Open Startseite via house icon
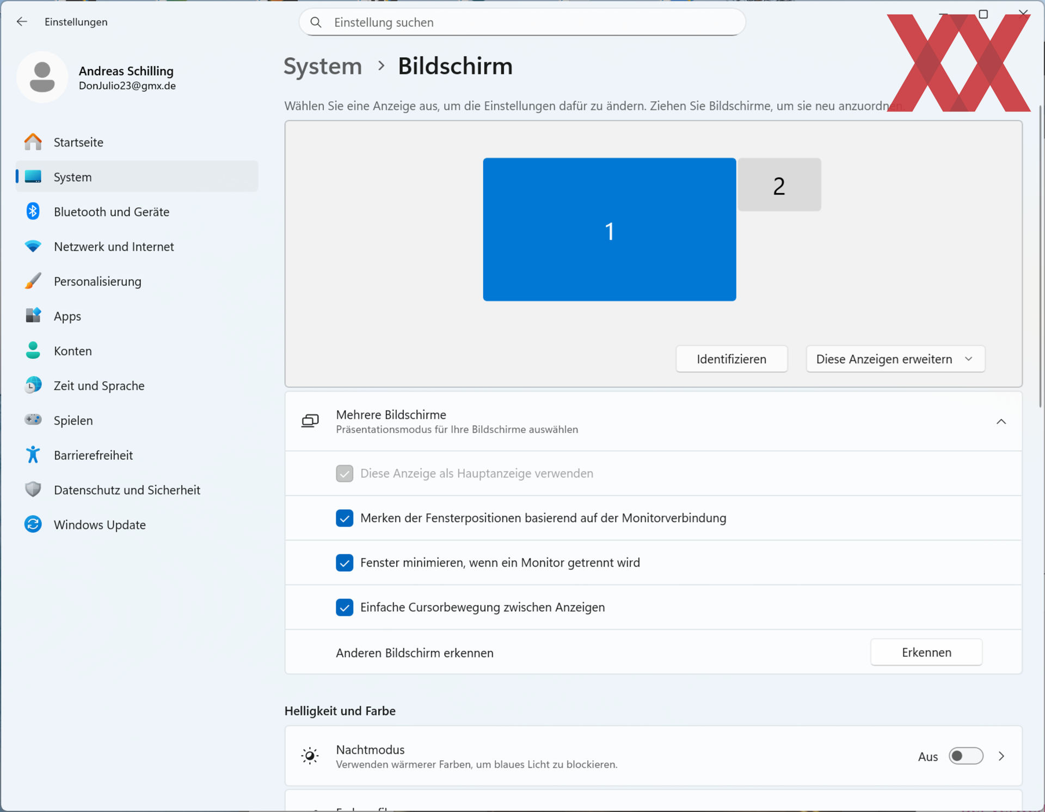 (x=33, y=142)
